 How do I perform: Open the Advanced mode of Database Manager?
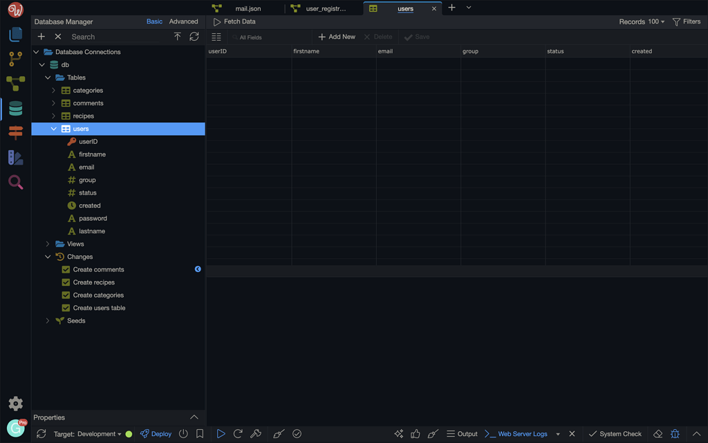coord(183,21)
